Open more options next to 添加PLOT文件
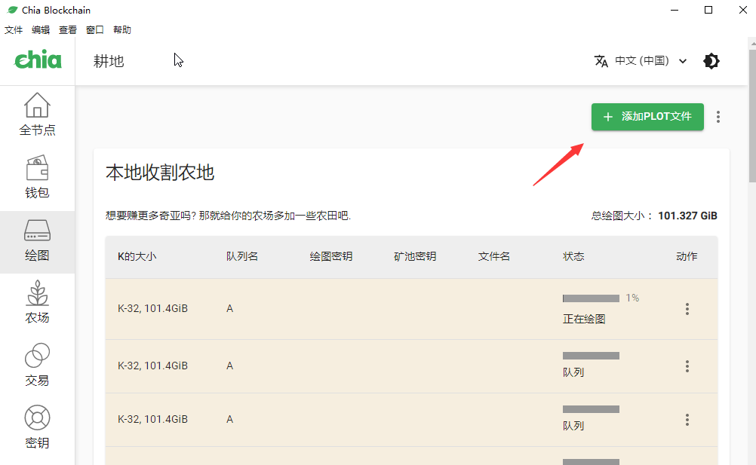The image size is (756, 465). point(718,117)
